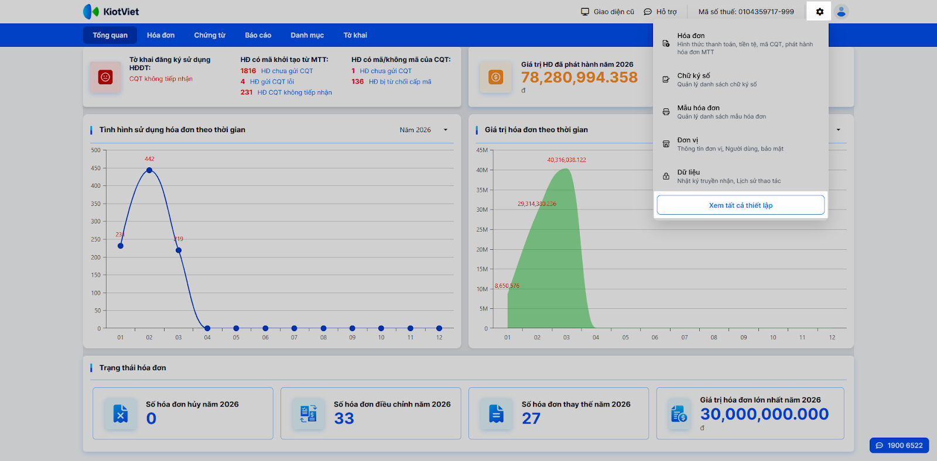Click the red declaration status icon
The image size is (937, 461).
pyautogui.click(x=105, y=77)
